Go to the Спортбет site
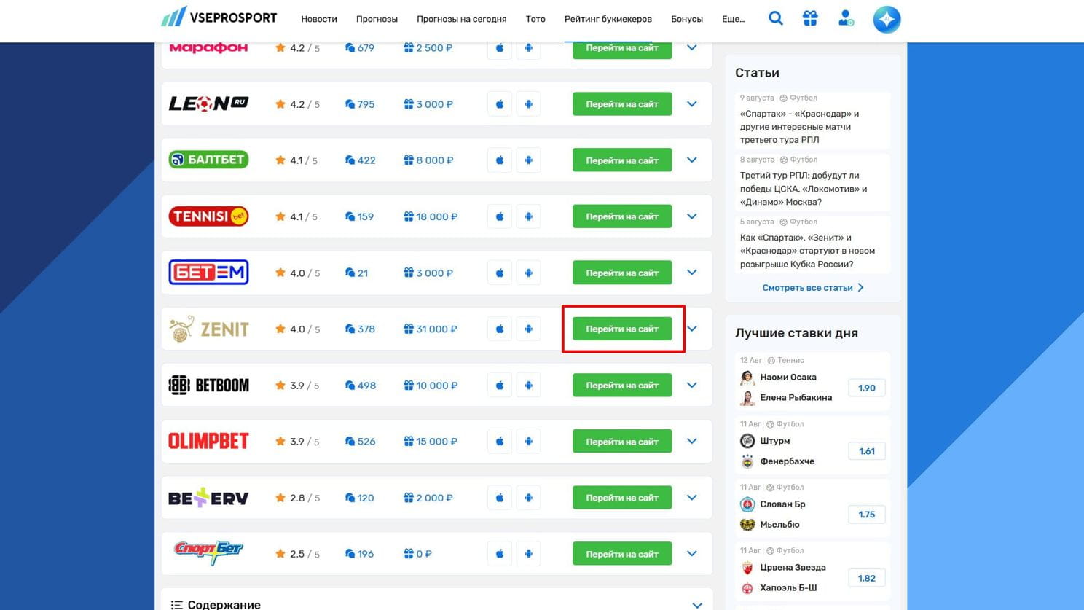Viewport: 1084px width, 610px height. [622, 554]
